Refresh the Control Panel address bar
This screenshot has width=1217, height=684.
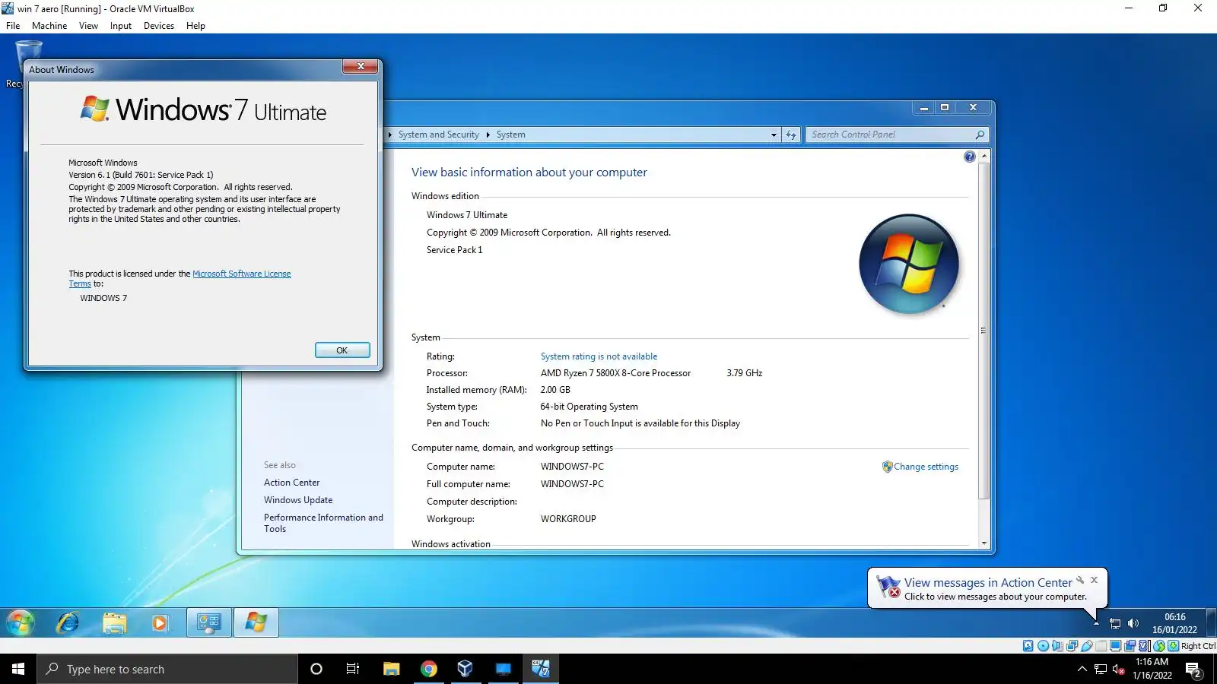point(791,135)
